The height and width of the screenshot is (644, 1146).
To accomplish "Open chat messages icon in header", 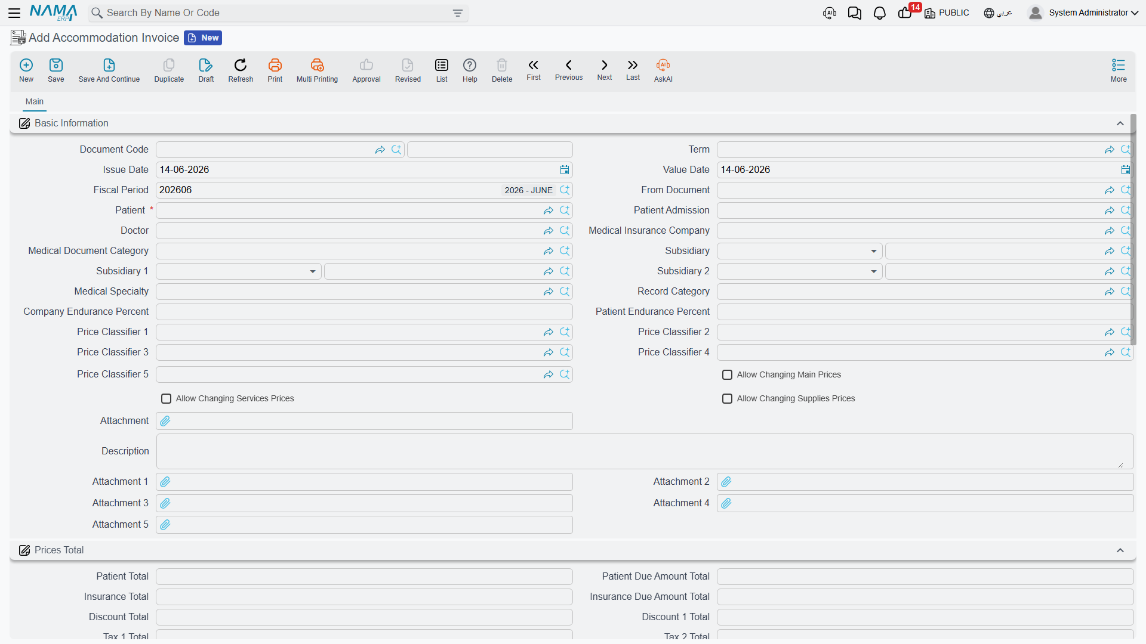I will [x=855, y=13].
